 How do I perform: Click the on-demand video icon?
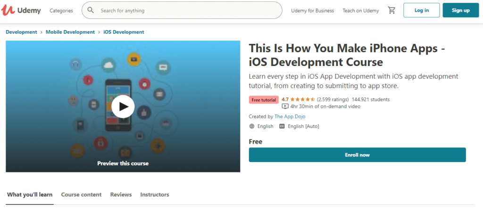[x=285, y=106]
